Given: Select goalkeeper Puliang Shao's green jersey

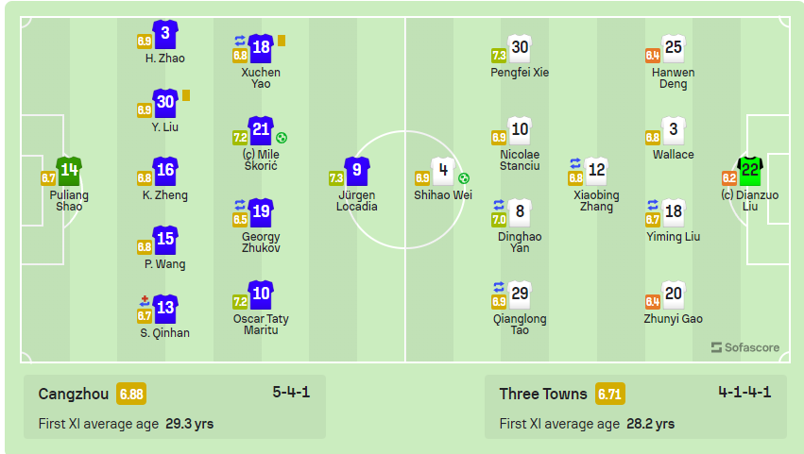Looking at the screenshot, I should tap(69, 171).
